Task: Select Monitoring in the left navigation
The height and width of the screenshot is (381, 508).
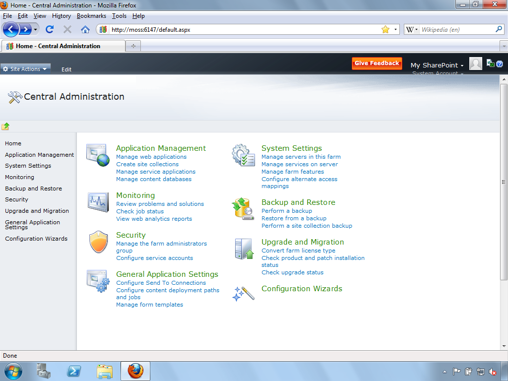Action: point(19,177)
